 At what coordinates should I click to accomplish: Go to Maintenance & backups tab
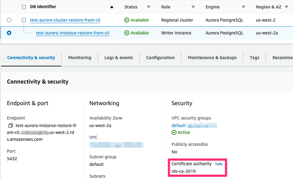tap(212, 58)
